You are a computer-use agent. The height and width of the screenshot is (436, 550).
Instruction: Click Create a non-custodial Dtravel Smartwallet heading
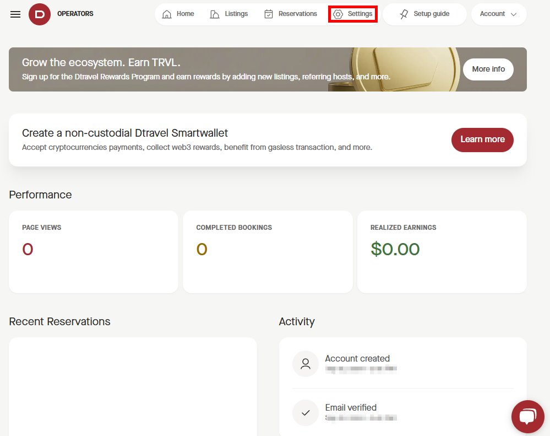[x=125, y=133]
